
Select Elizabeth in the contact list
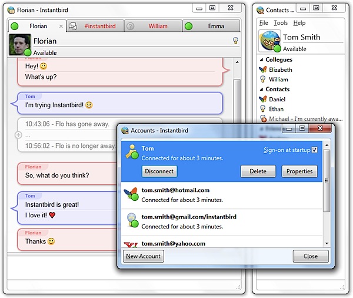[x=301, y=69]
